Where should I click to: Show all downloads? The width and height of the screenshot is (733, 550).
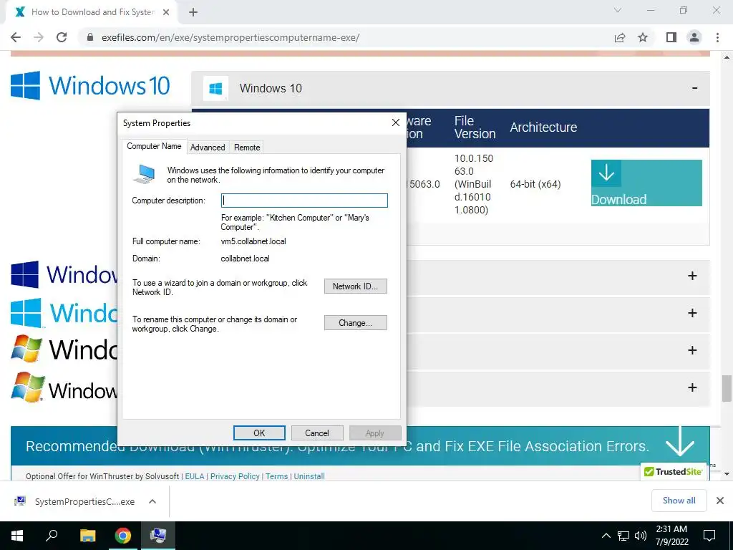[679, 501]
